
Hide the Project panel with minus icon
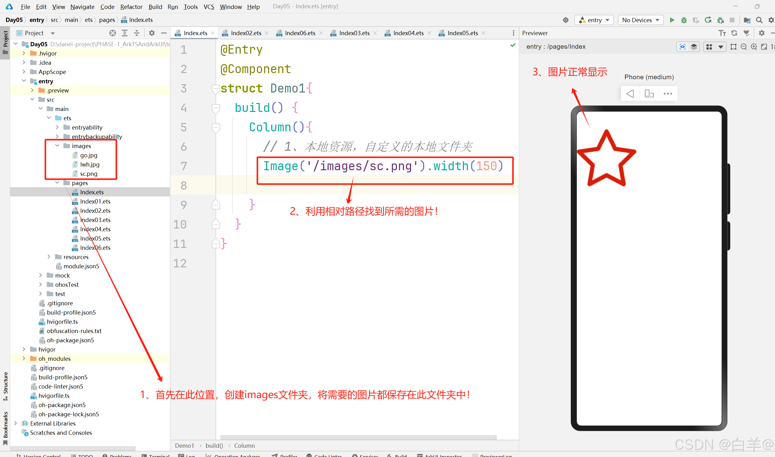(164, 33)
